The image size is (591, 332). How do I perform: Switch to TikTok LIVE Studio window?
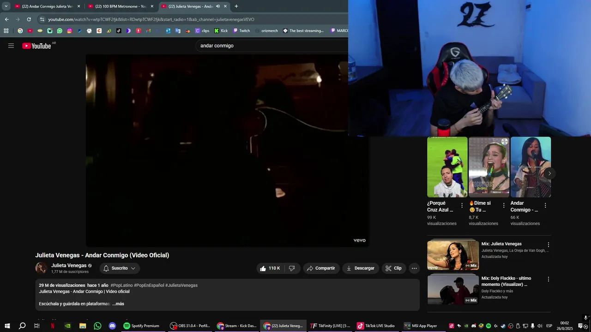point(376,326)
